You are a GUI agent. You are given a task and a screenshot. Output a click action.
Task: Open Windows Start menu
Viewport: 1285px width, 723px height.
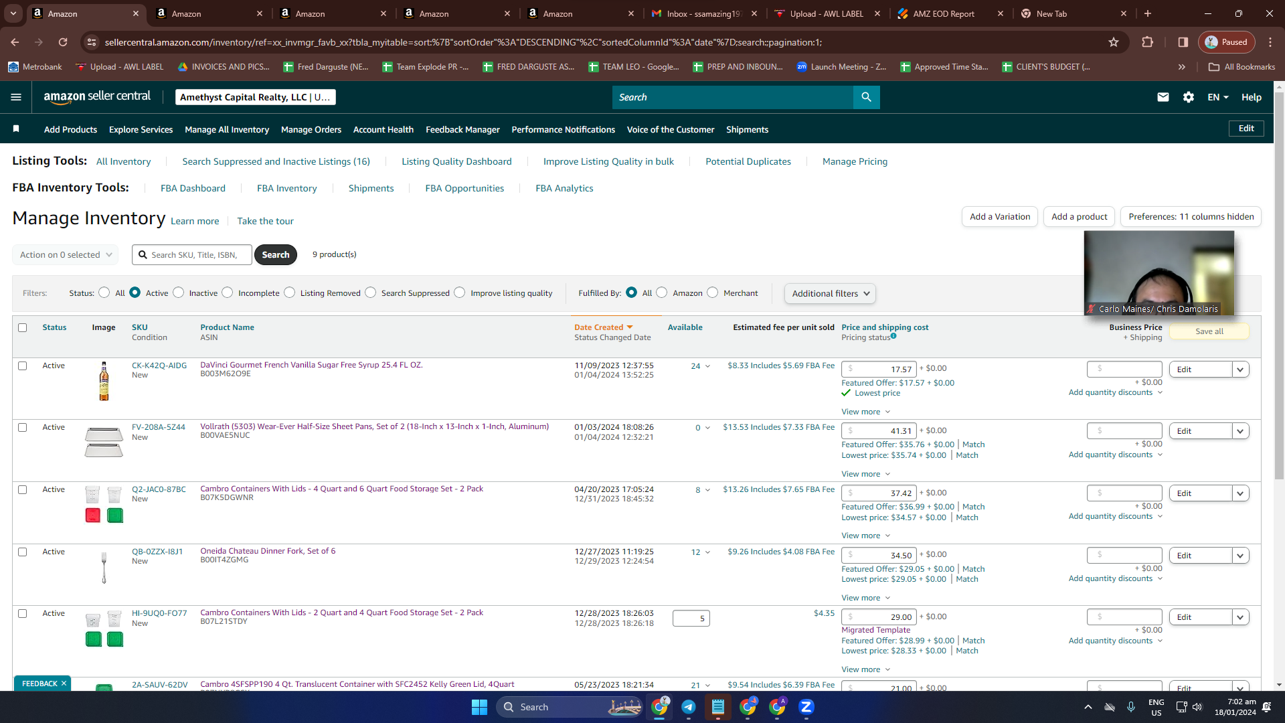(479, 707)
